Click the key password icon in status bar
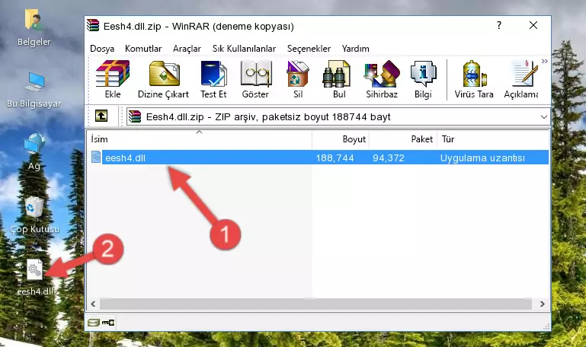Viewport: 586px width, 347px height. [108, 323]
